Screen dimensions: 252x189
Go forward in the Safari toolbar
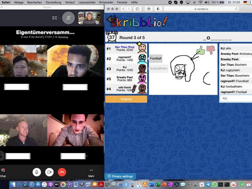(129, 9)
